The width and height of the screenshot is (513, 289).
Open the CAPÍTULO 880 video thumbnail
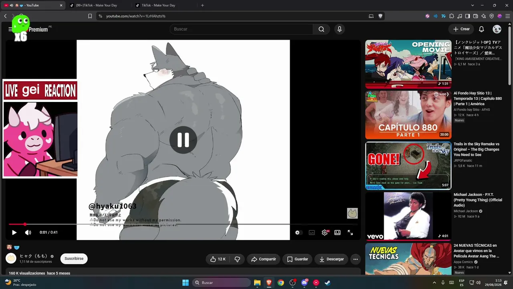click(408, 115)
